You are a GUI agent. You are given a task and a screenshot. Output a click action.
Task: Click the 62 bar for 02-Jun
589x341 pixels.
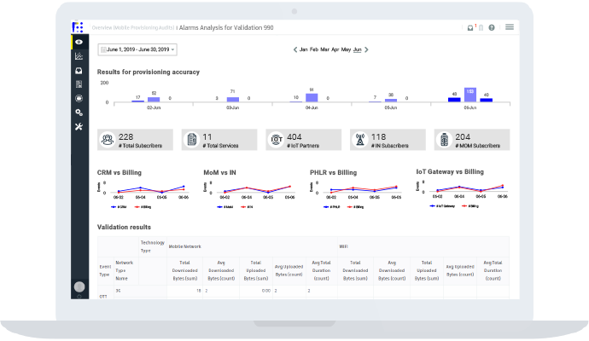pyautogui.click(x=154, y=100)
